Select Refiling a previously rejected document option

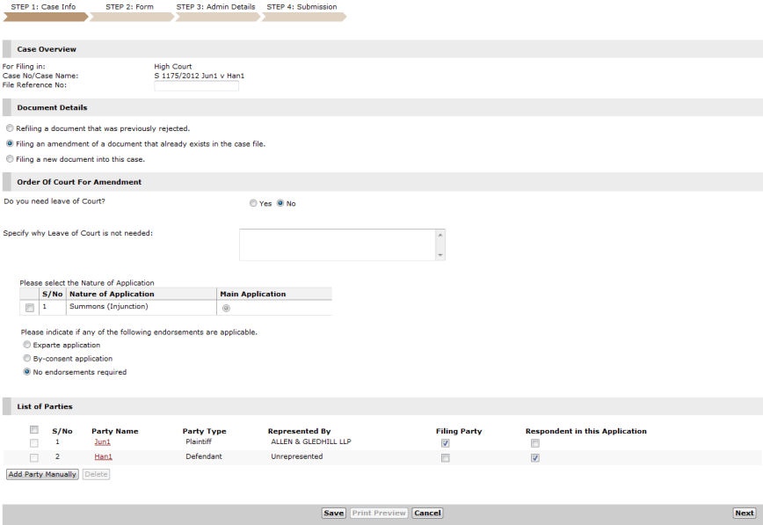tap(10, 128)
